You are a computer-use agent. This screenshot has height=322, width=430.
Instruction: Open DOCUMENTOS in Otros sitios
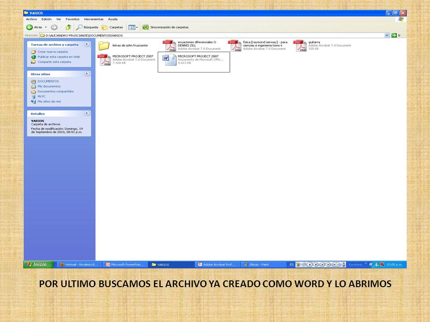click(48, 81)
